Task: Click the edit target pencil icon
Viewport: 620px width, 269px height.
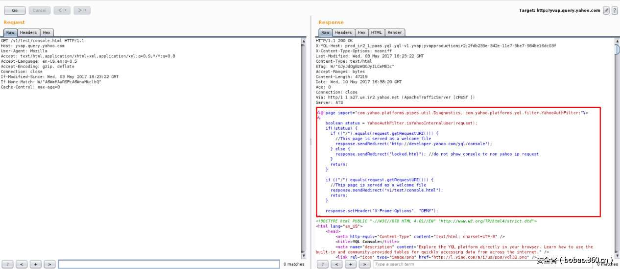Action: pyautogui.click(x=606, y=10)
